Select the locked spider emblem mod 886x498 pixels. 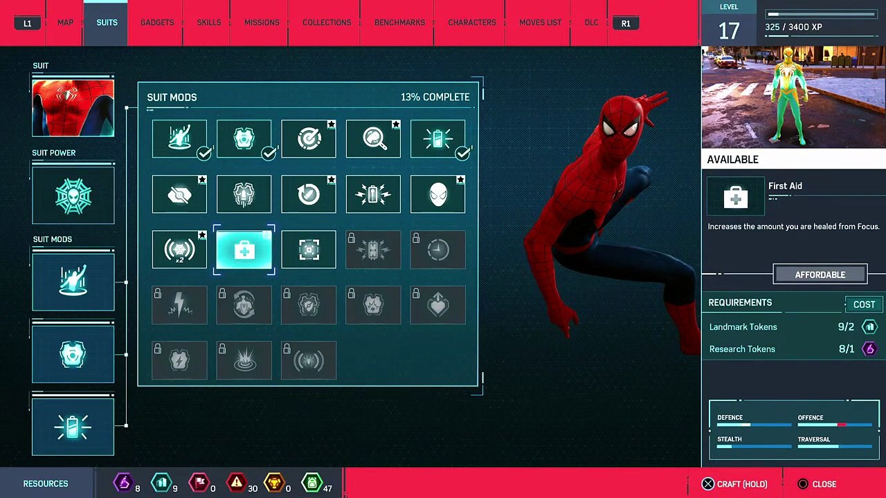tap(309, 360)
